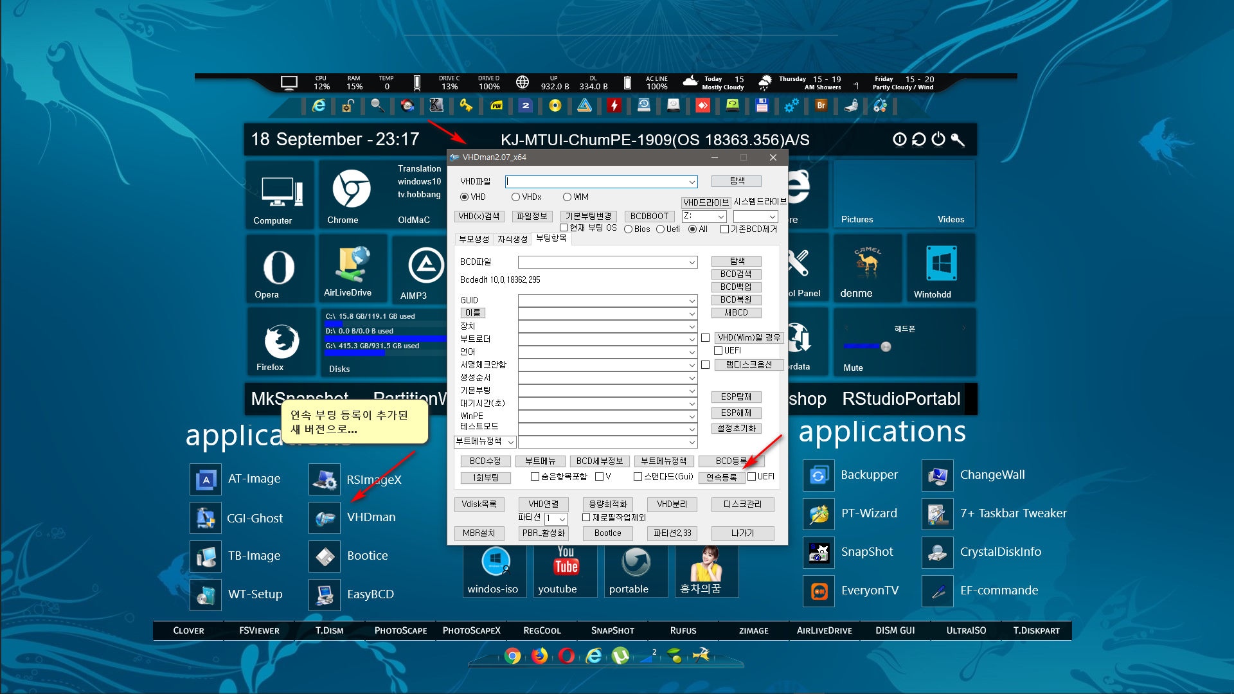Screen dimensions: 1234x694
Task: Adjust the headphone volume slider
Action: tap(886, 347)
